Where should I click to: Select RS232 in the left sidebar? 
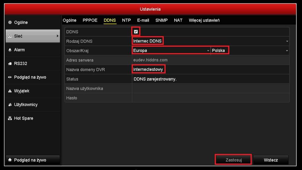tap(33, 64)
